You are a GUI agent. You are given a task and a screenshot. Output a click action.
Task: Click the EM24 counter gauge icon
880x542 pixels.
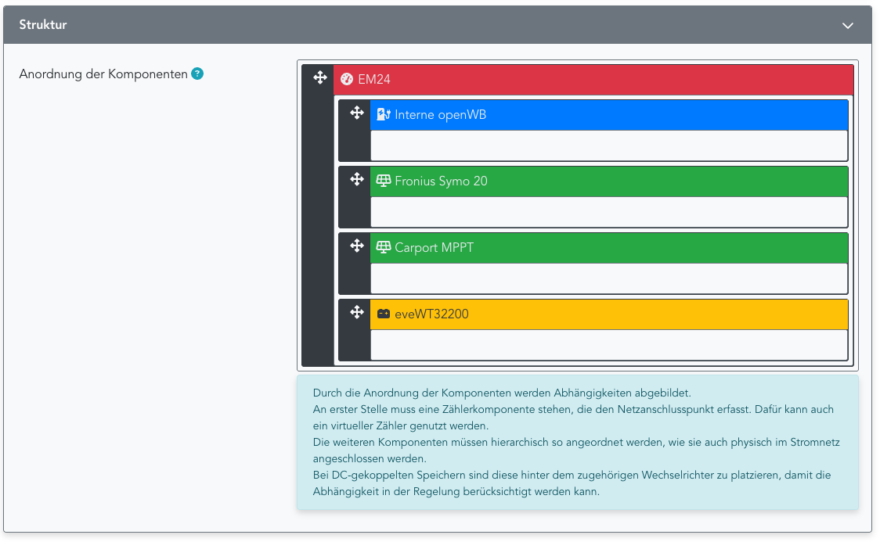[x=347, y=79]
